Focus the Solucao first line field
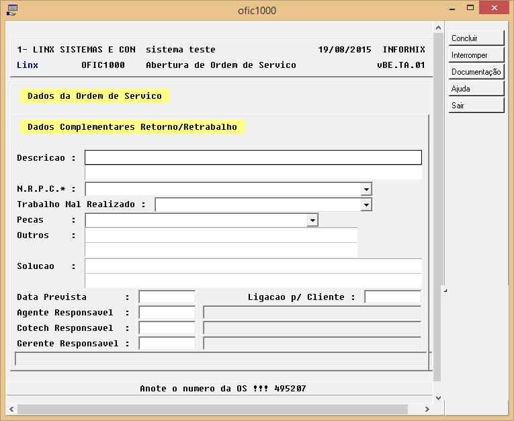Viewport: 514px width, 421px height. pos(253,266)
